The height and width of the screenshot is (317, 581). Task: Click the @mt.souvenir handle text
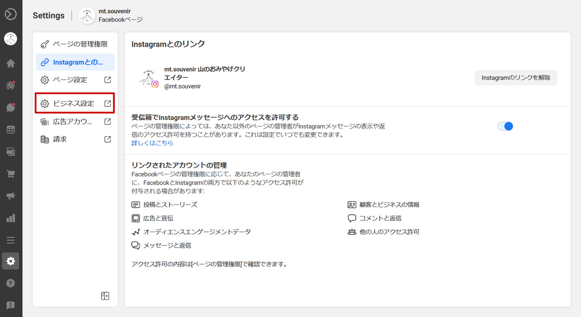(183, 86)
